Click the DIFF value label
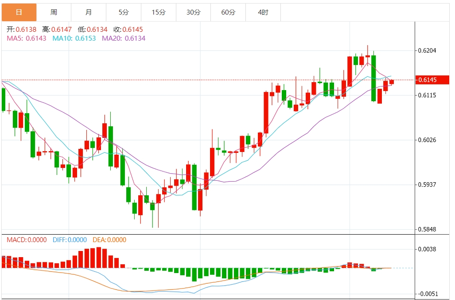This screenshot has width=455, height=300. (x=70, y=240)
